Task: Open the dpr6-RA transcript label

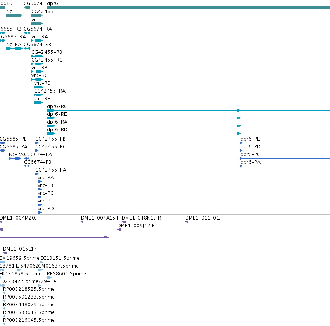Action: (57, 122)
